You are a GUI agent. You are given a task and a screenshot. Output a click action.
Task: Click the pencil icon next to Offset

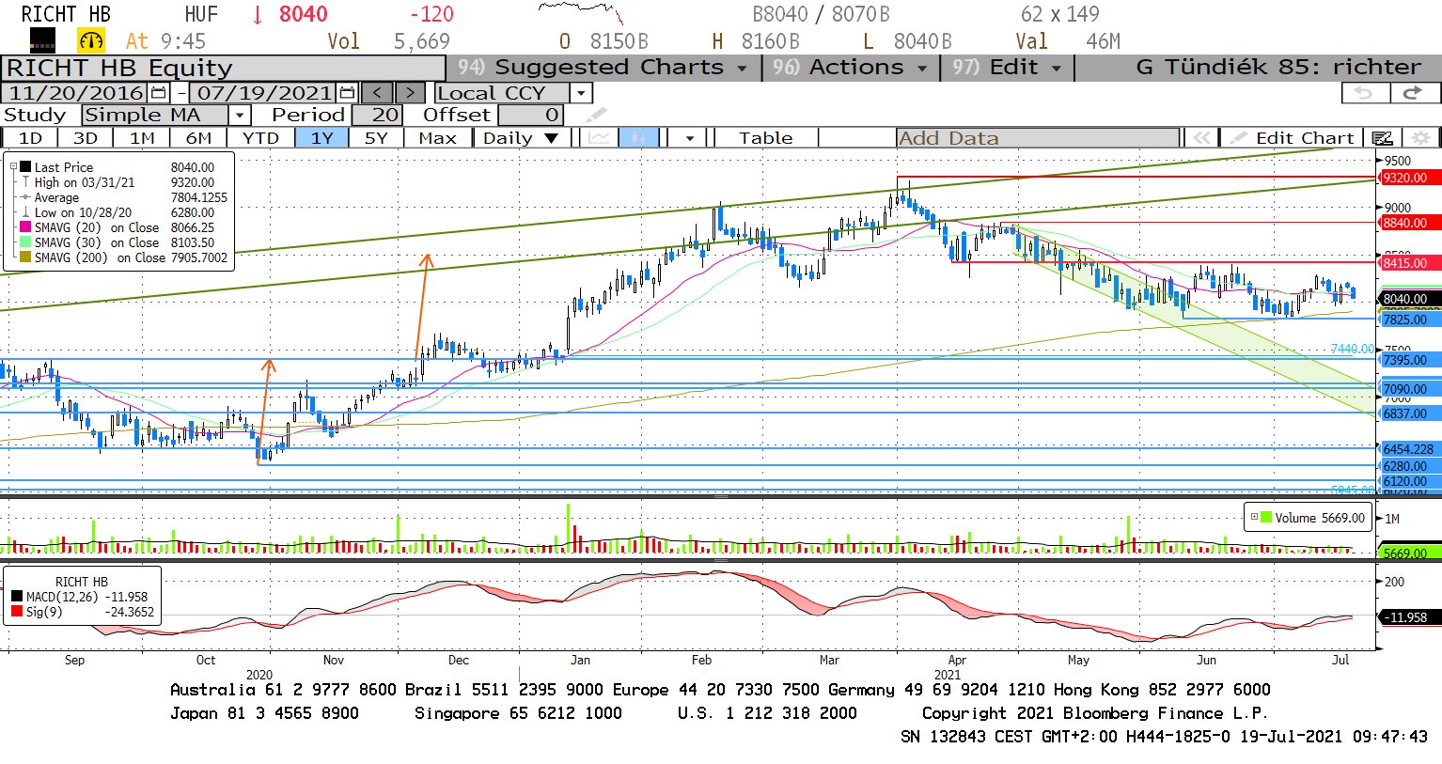coord(596,115)
